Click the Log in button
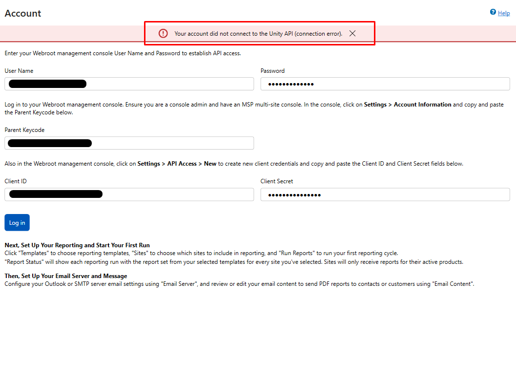The height and width of the screenshot is (387, 516). coord(17,223)
